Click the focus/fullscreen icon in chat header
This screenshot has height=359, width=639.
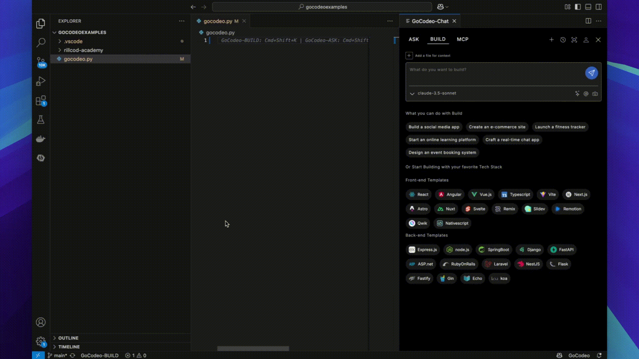[x=574, y=40]
